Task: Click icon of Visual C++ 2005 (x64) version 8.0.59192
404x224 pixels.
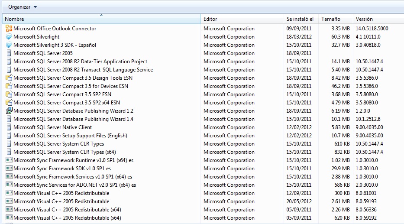Action: 9,218
